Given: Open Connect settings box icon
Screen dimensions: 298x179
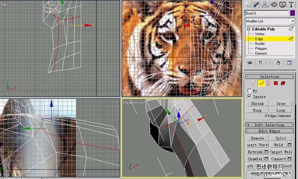Looking at the screenshot, I should (x=289, y=159).
